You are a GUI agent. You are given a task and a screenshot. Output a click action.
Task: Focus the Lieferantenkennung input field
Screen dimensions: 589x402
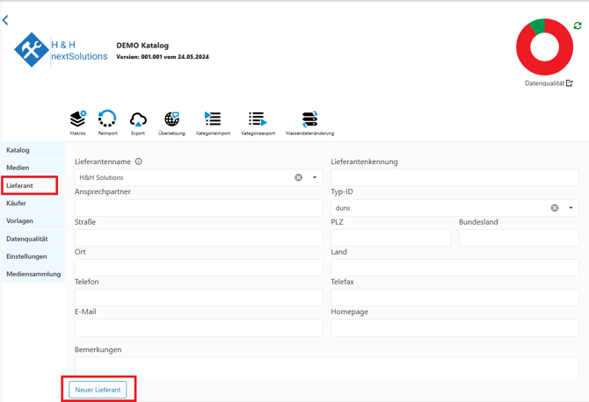pos(454,177)
